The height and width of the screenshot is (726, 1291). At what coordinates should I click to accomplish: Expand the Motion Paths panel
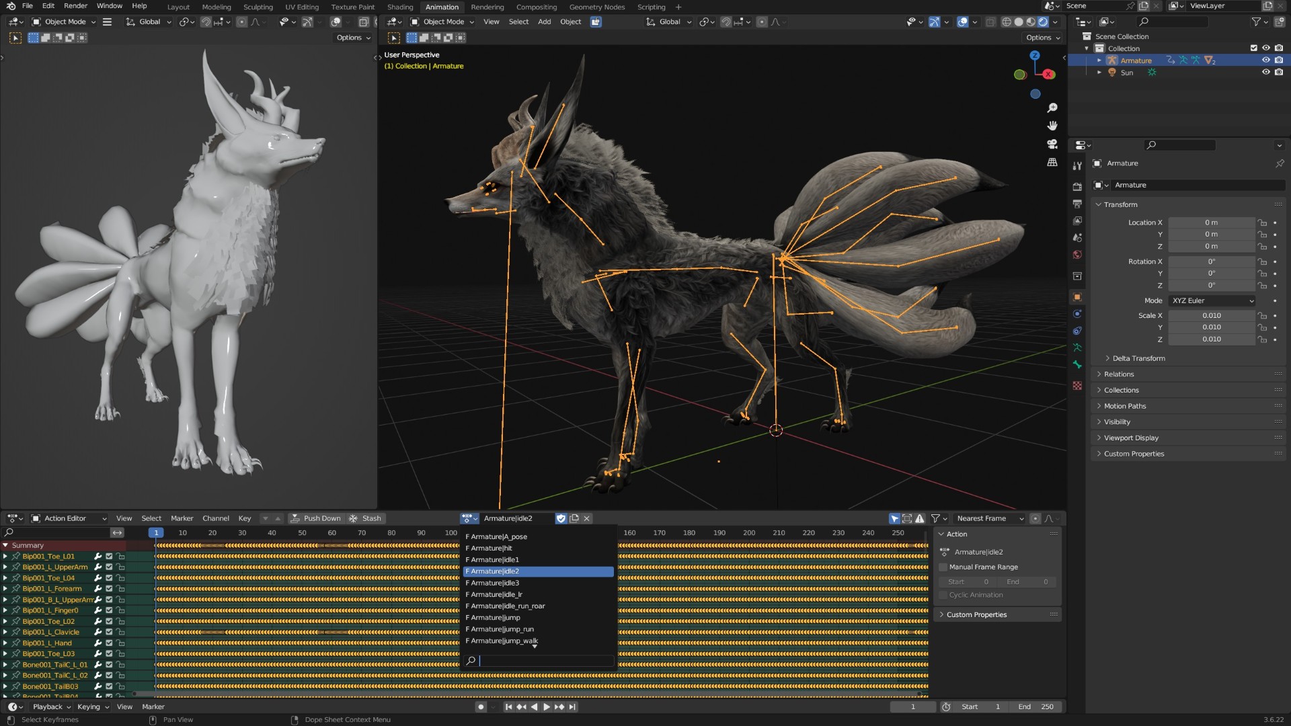click(x=1124, y=406)
